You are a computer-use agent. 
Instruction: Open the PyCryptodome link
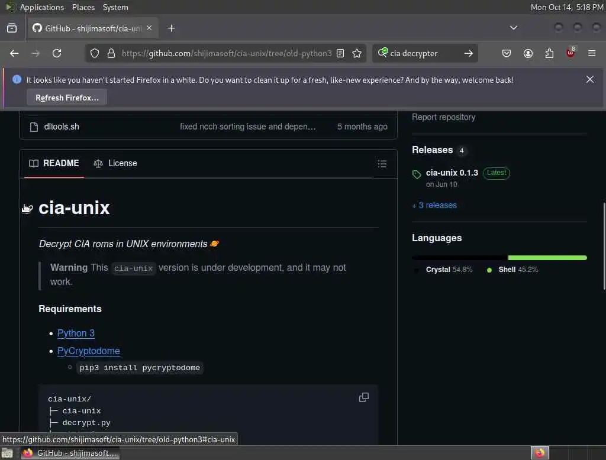(x=89, y=351)
